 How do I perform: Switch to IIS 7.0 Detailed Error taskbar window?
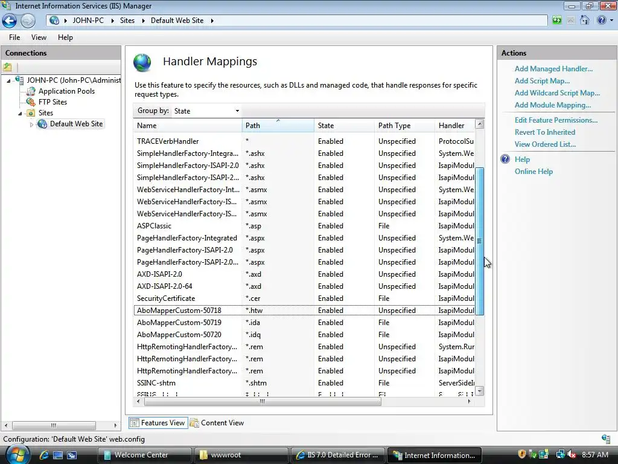point(337,455)
